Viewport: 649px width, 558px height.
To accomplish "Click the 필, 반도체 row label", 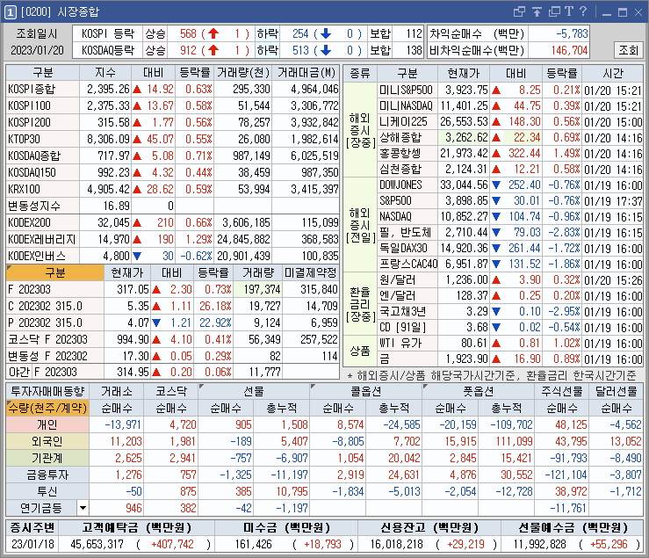I will 406,232.
